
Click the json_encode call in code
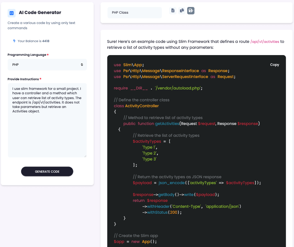[171, 183]
